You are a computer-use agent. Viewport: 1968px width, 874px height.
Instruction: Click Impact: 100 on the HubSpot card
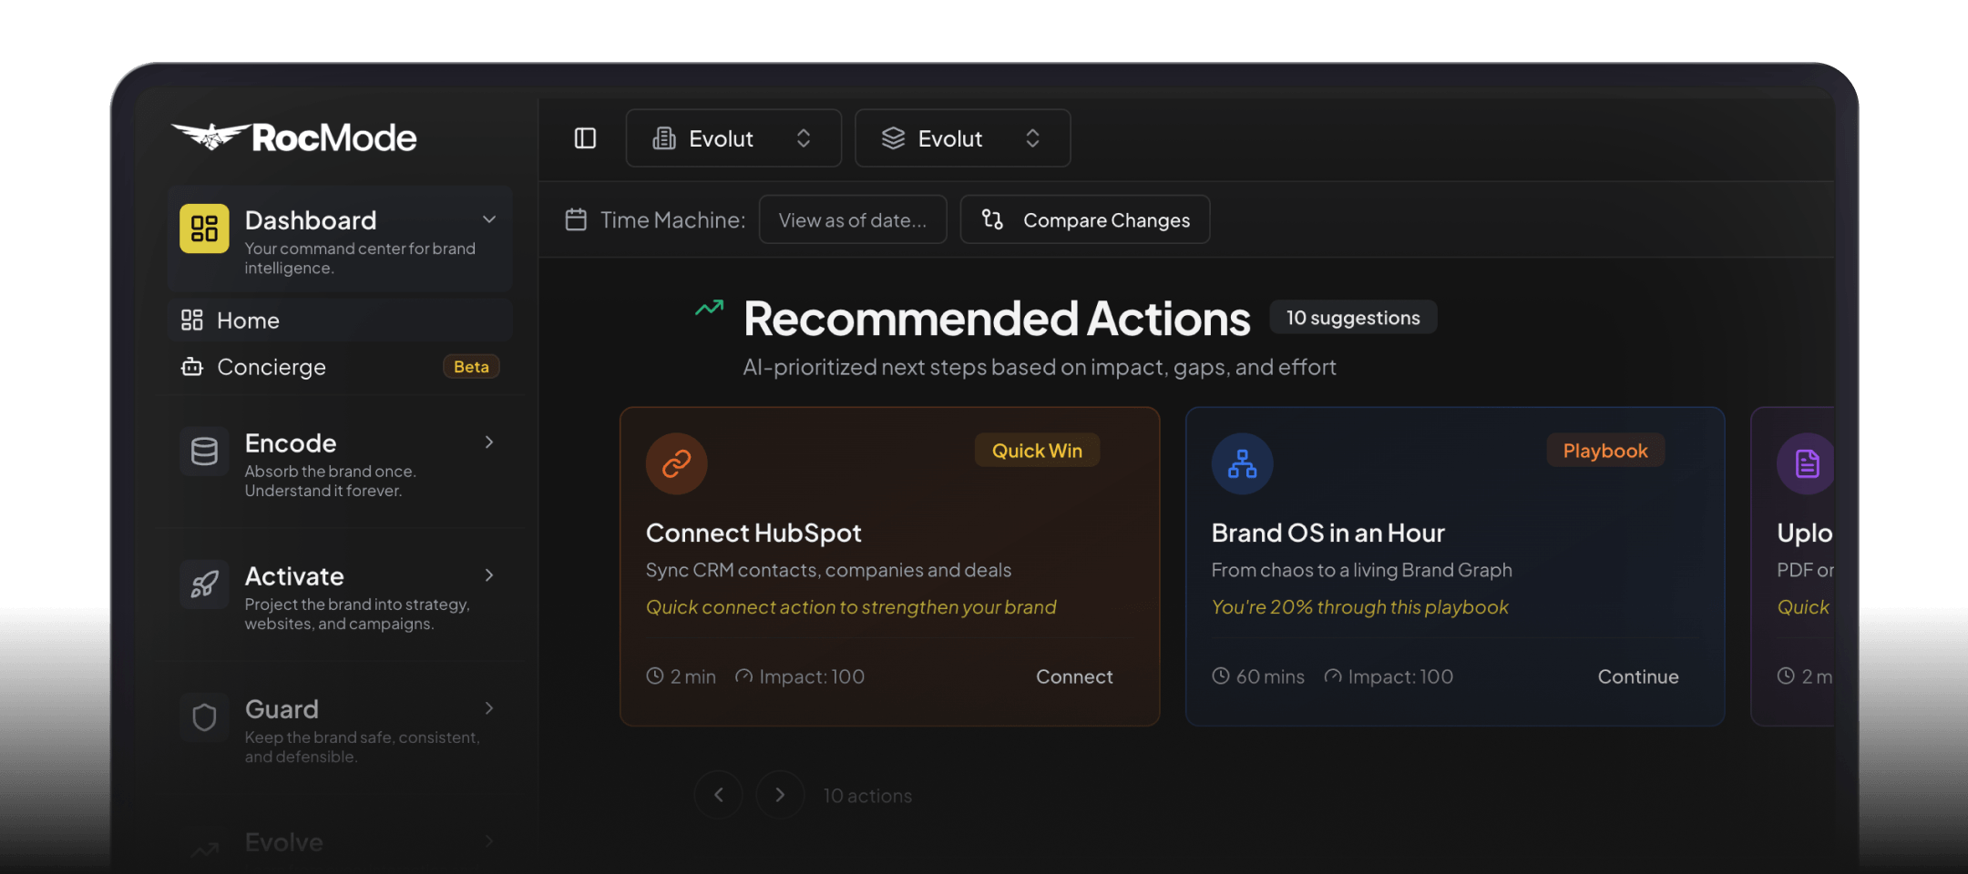point(800,676)
